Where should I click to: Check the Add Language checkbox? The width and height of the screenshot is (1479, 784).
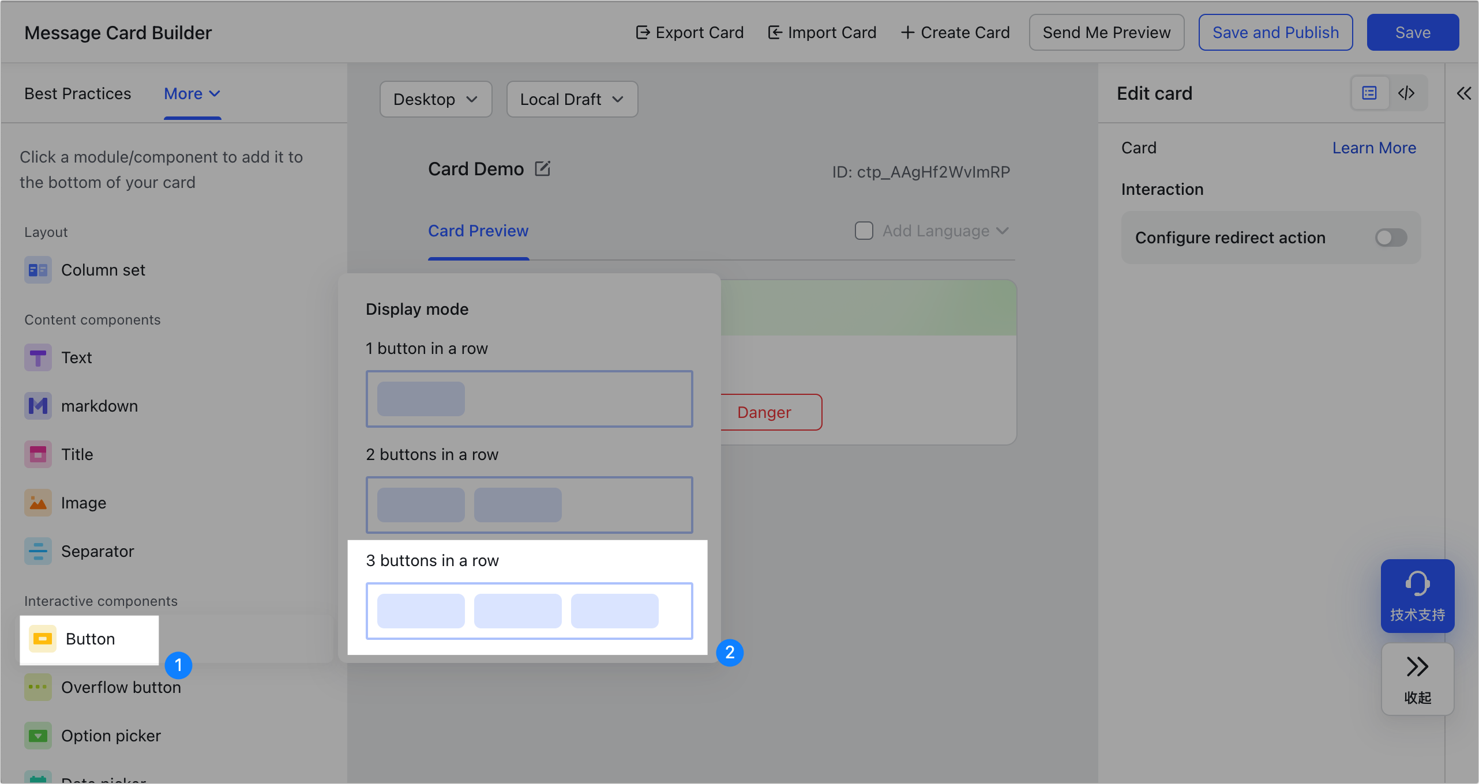pyautogui.click(x=864, y=231)
